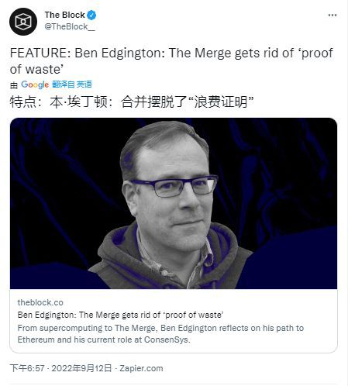Open tweet timestamp 下午6:57

pos(27,368)
